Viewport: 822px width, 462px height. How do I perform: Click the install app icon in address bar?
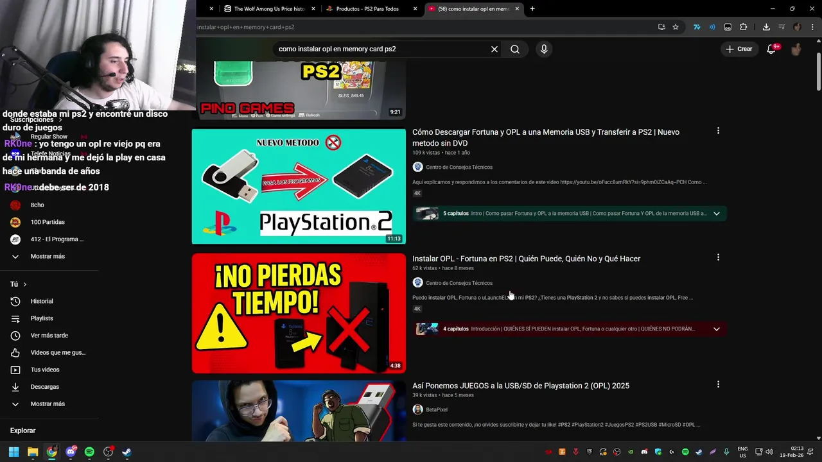[661, 27]
